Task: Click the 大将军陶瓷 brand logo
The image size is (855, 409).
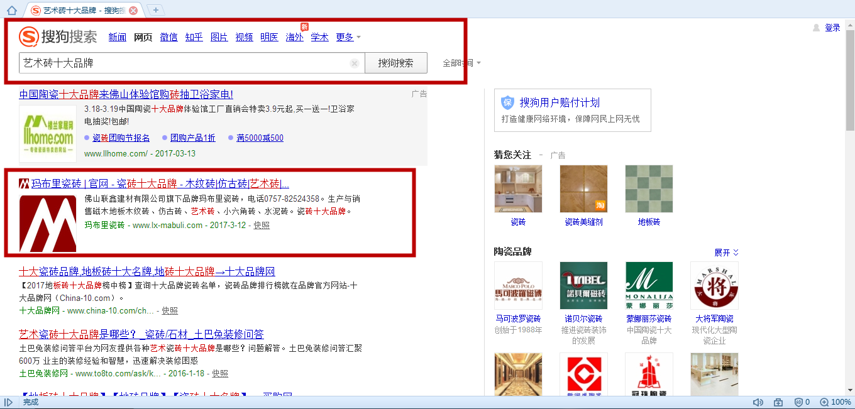Action: coord(714,285)
